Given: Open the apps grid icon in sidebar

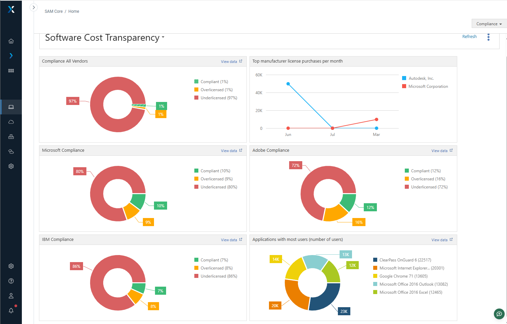Looking at the screenshot, I should pyautogui.click(x=11, y=71).
